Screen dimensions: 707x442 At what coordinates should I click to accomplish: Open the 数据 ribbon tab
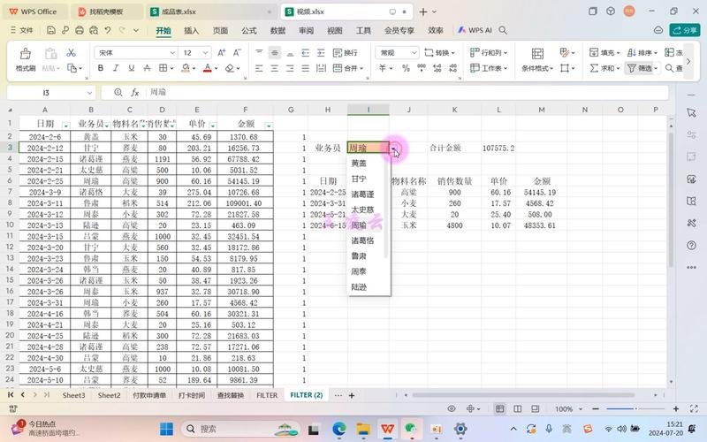click(x=277, y=30)
